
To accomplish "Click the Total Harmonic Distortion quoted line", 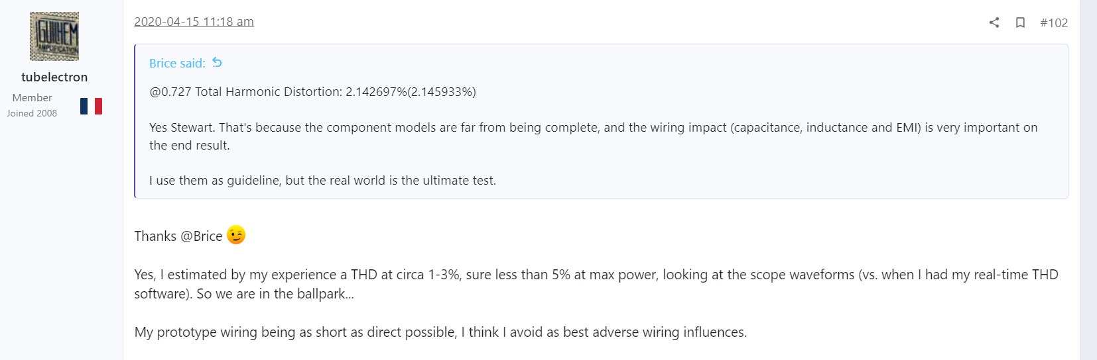I will coord(312,92).
